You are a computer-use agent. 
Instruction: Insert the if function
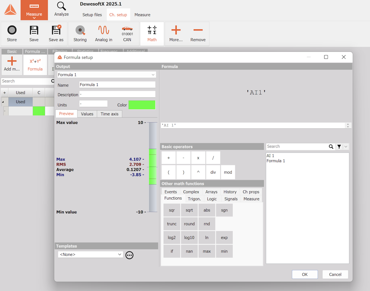172,251
